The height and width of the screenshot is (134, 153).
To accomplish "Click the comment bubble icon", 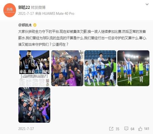I will point(126,129).
